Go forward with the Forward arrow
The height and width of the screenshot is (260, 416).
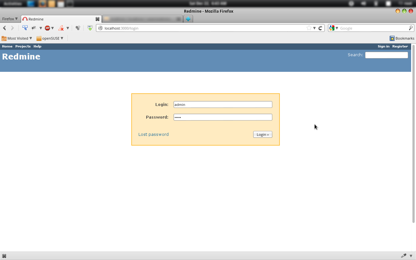(x=12, y=28)
